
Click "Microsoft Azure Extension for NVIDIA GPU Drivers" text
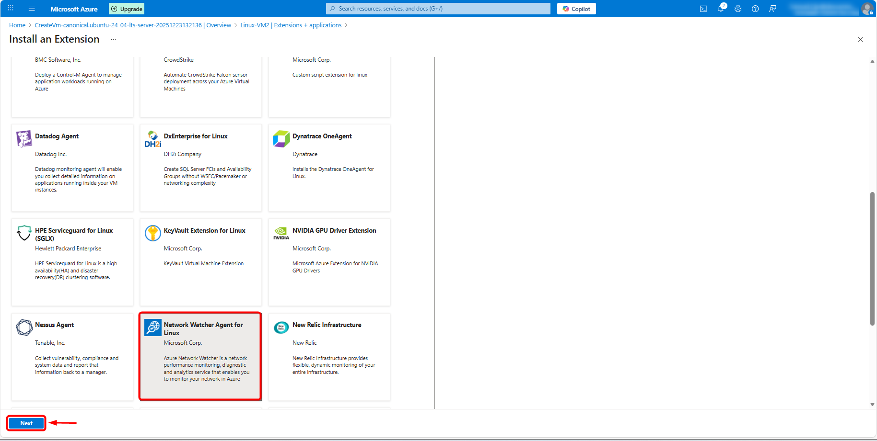click(335, 267)
